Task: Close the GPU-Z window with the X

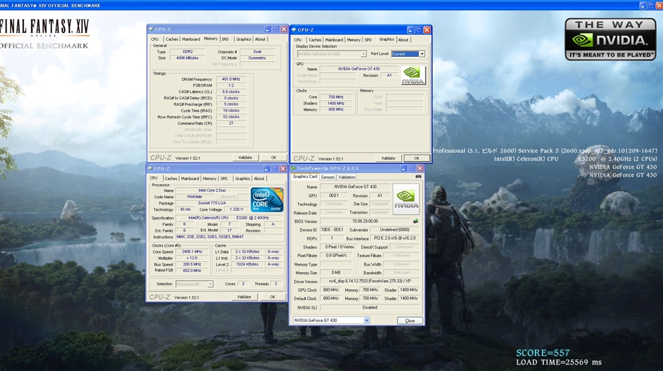Action: pos(420,168)
